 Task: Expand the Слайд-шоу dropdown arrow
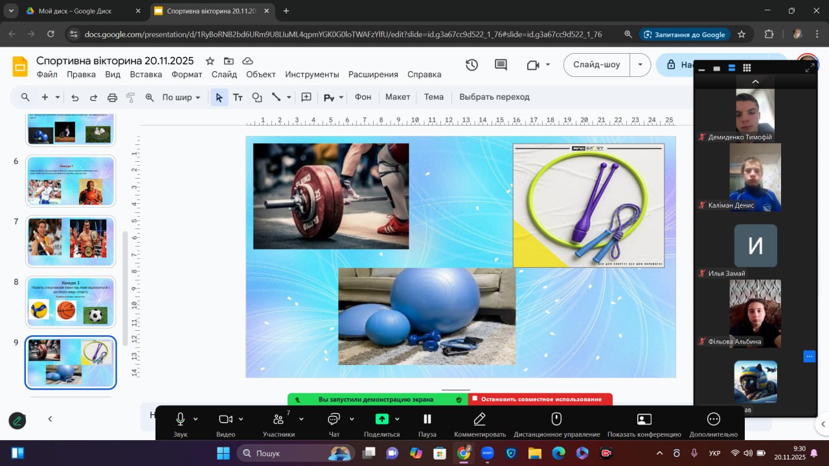coord(641,65)
